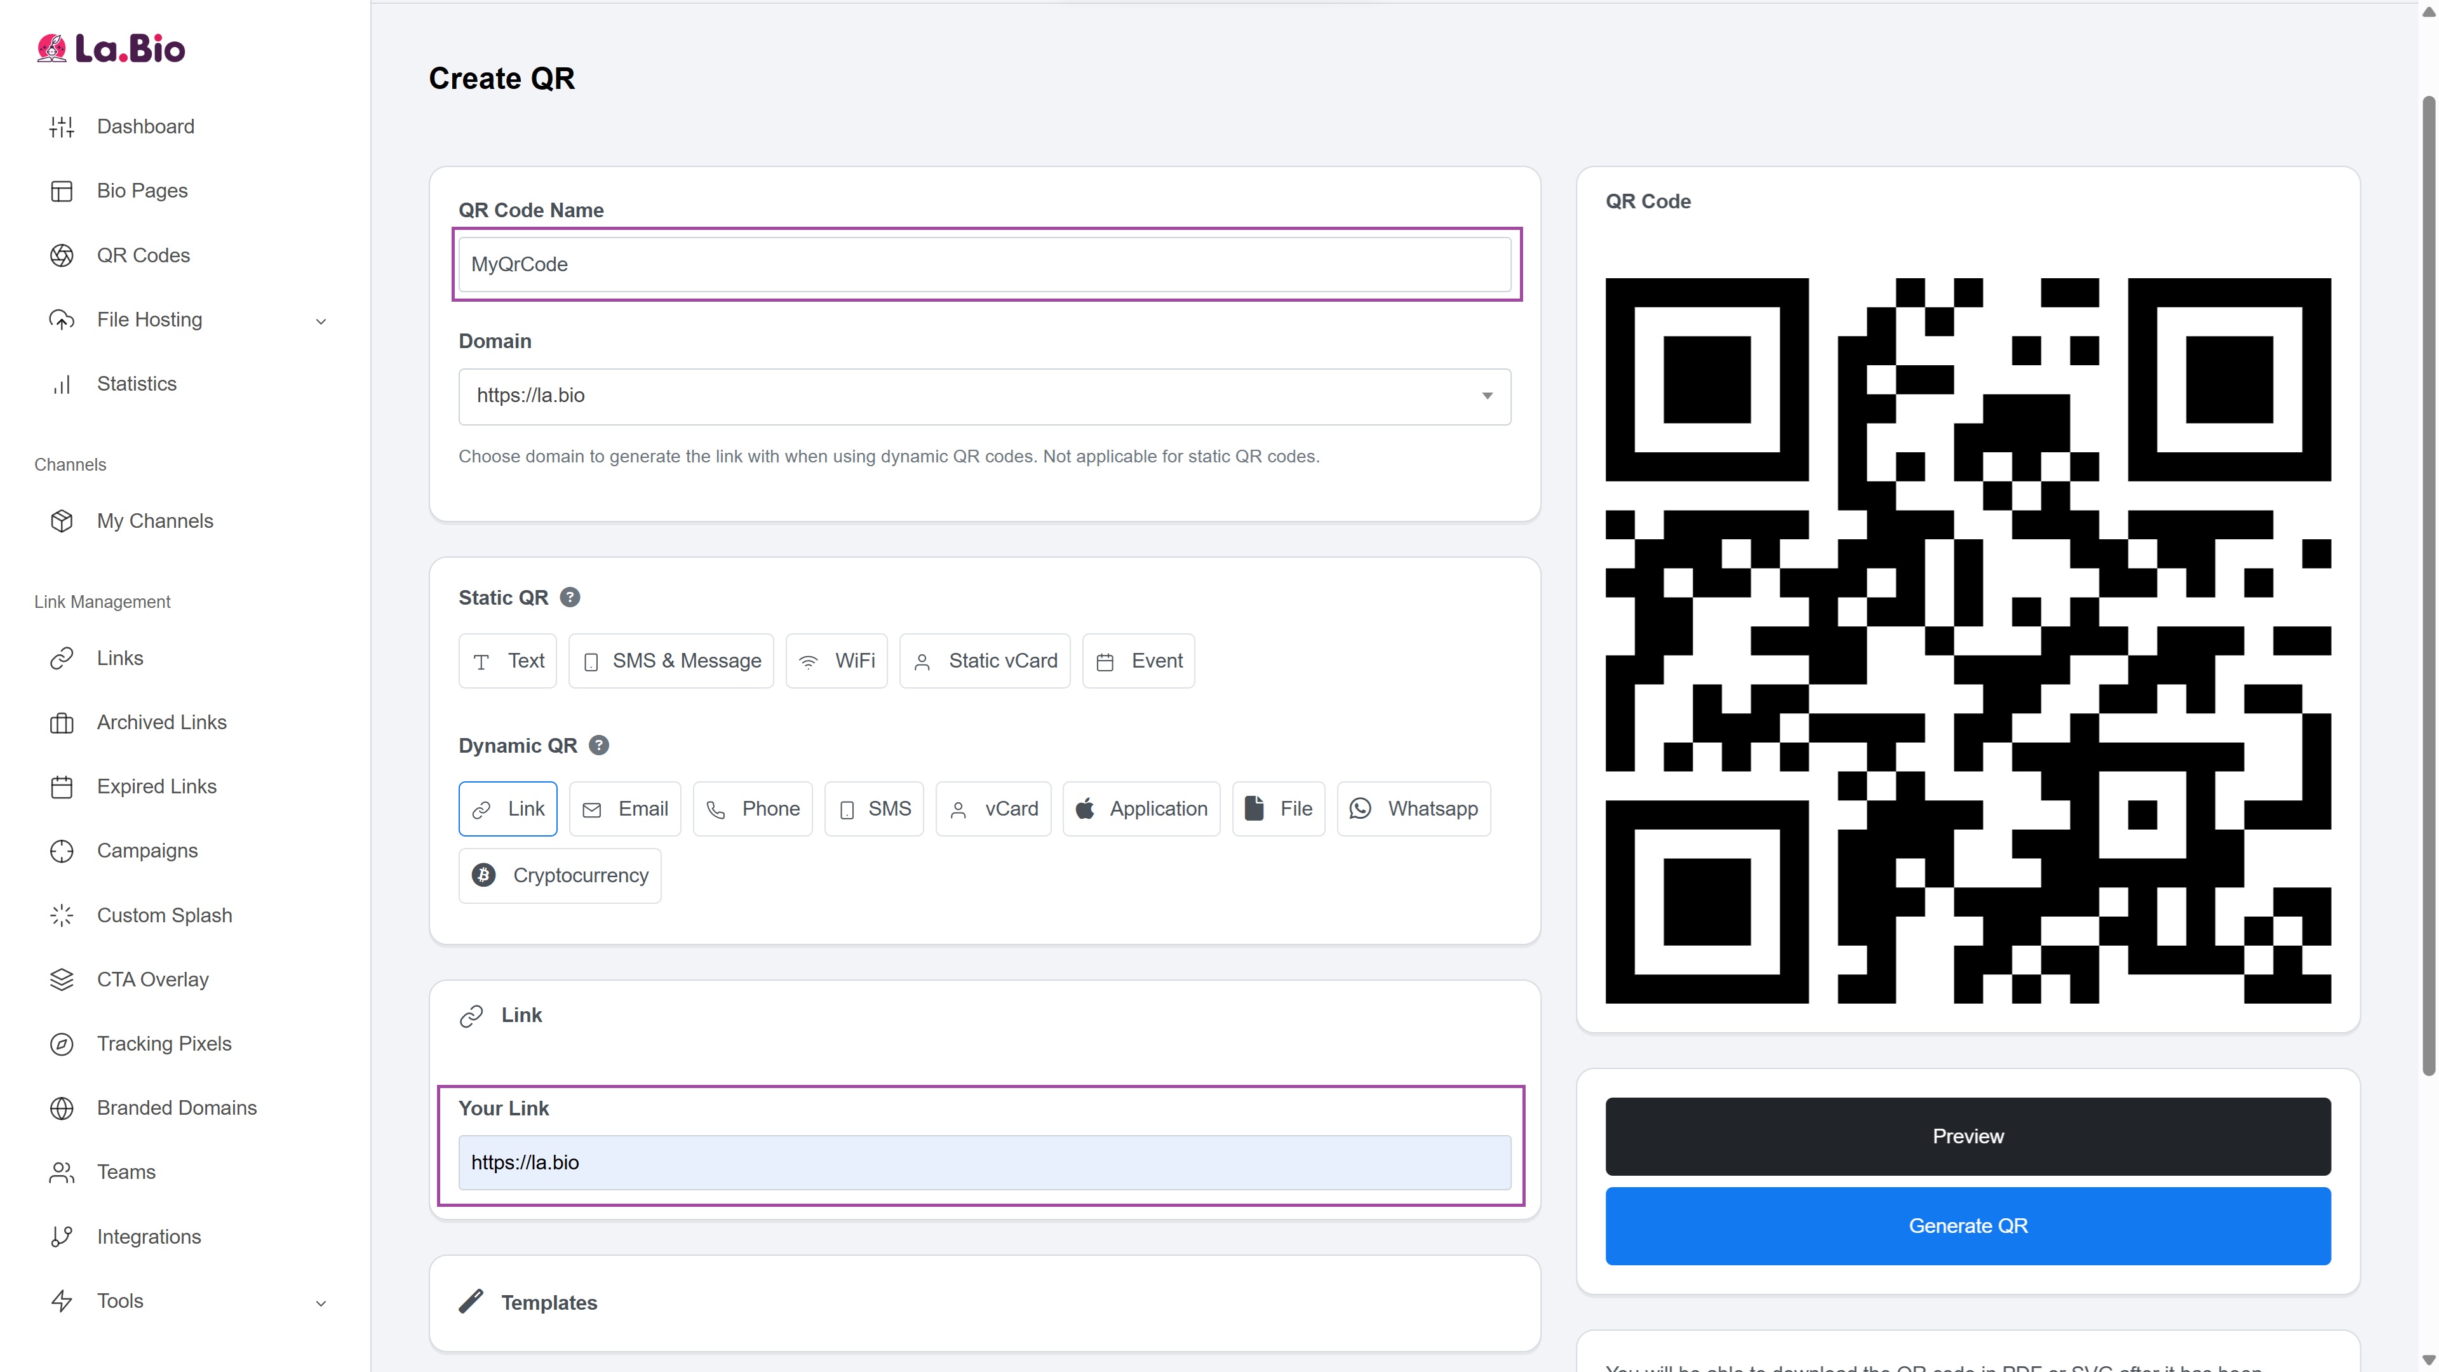Select the Whatsapp dynamic QR type

1414,809
